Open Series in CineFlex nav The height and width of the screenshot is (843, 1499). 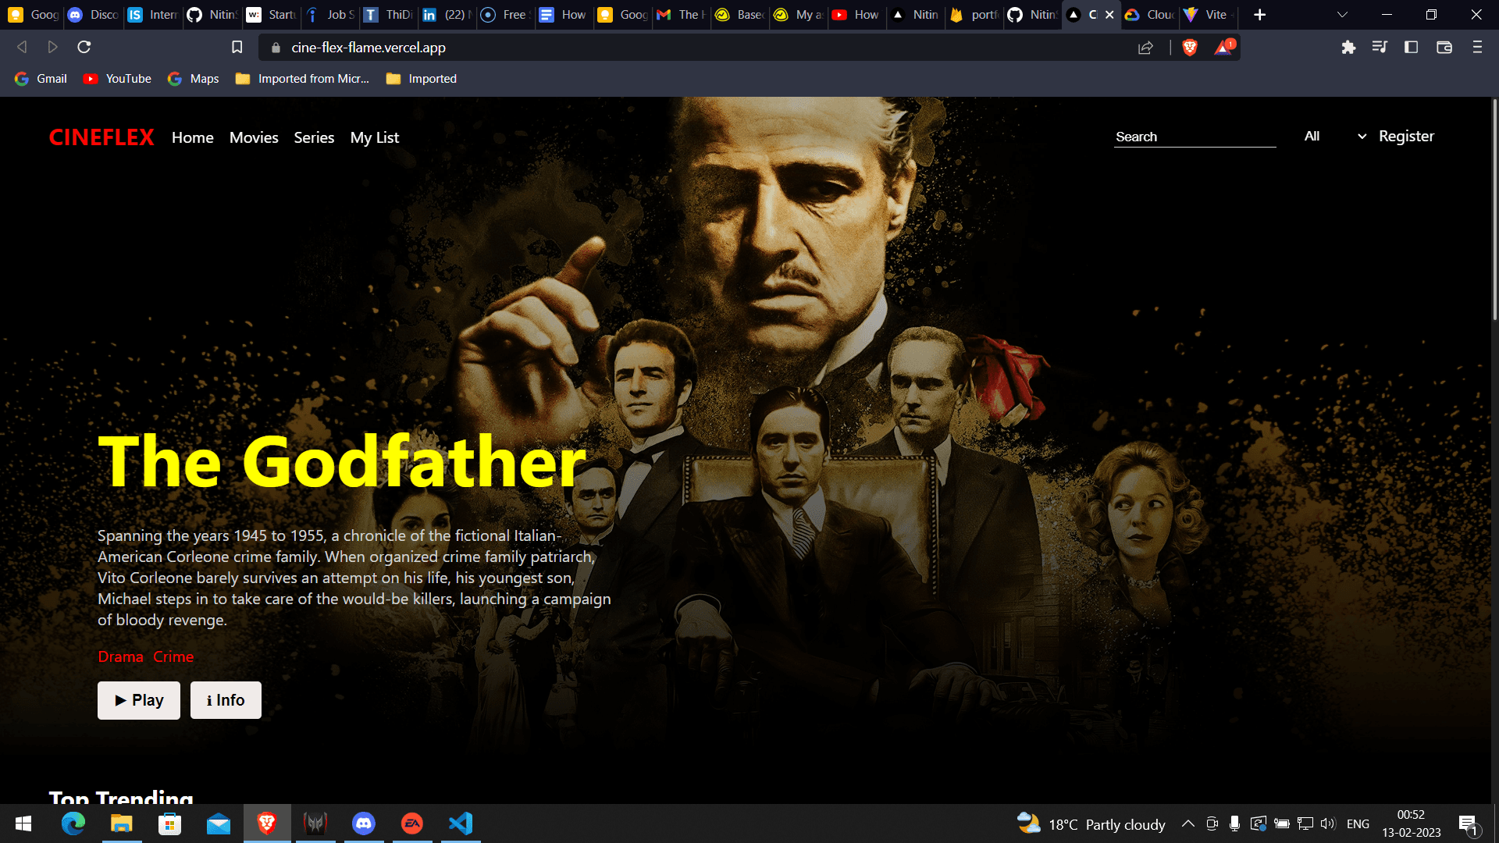[x=314, y=138]
